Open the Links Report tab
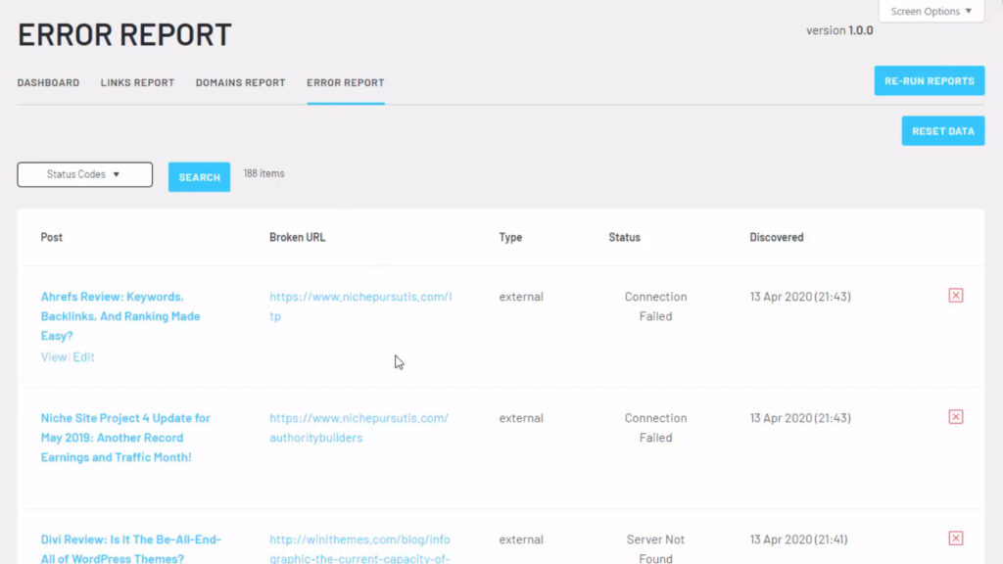The height and width of the screenshot is (564, 1003). coord(137,82)
